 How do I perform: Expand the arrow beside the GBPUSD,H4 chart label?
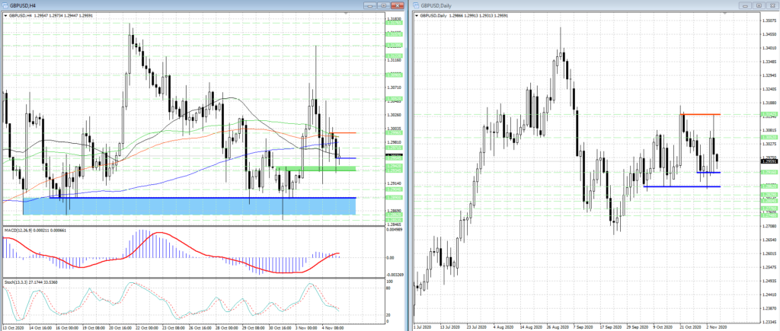pyautogui.click(x=5, y=15)
